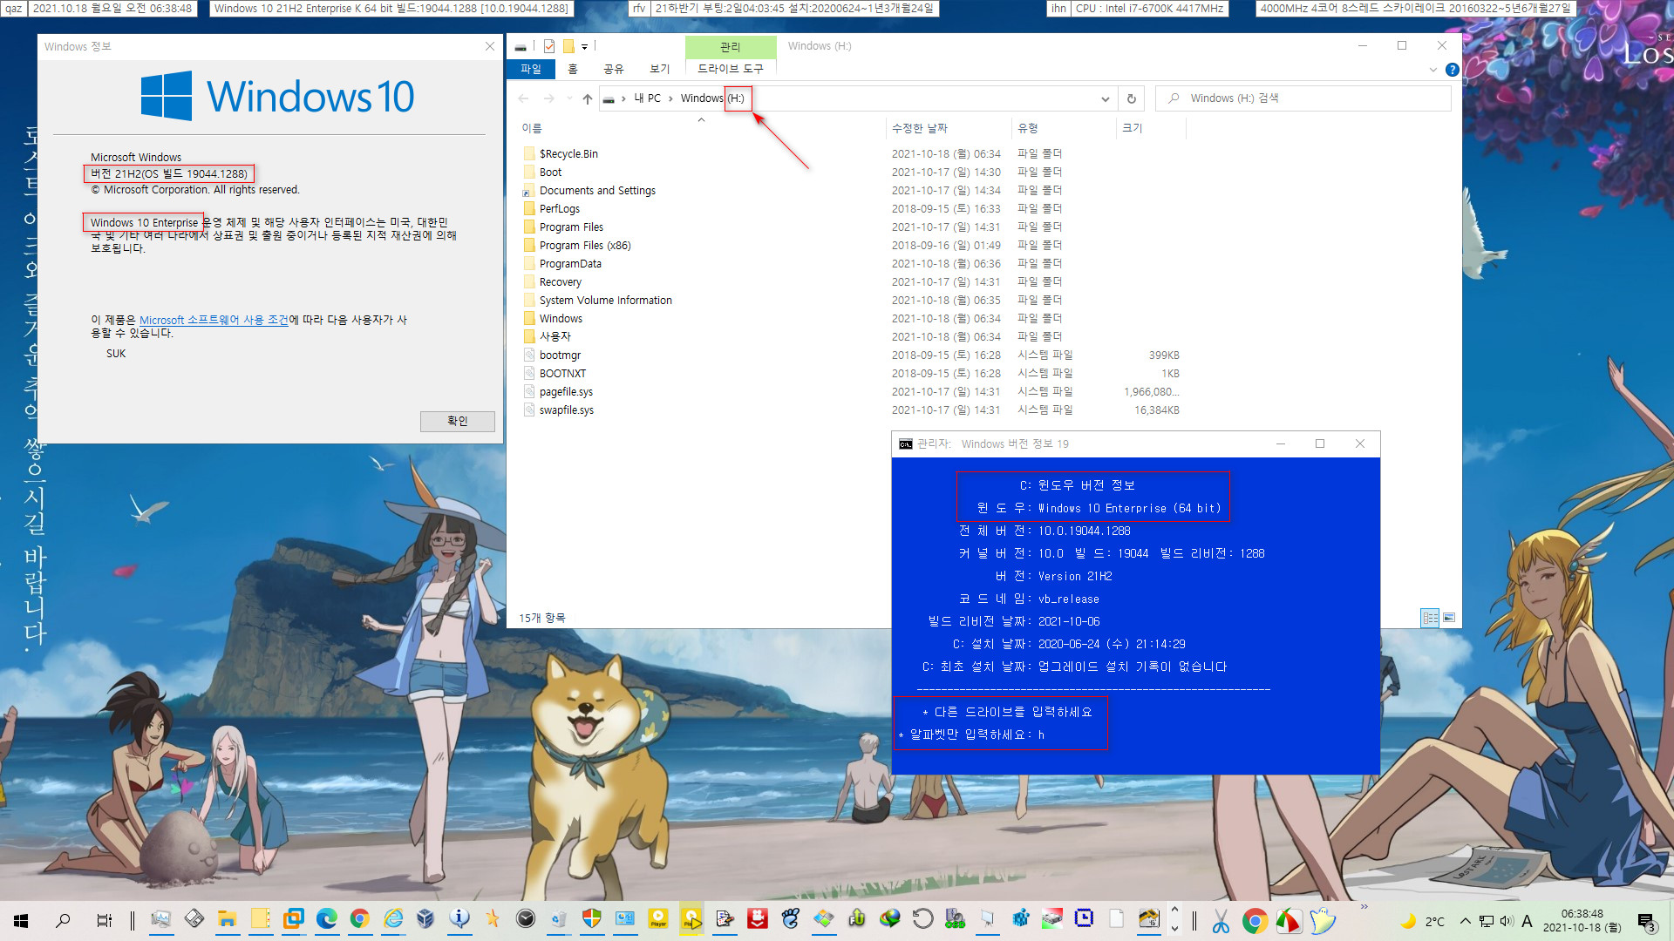Switch to large icons view toggle
The image size is (1674, 941).
pos(1449,618)
